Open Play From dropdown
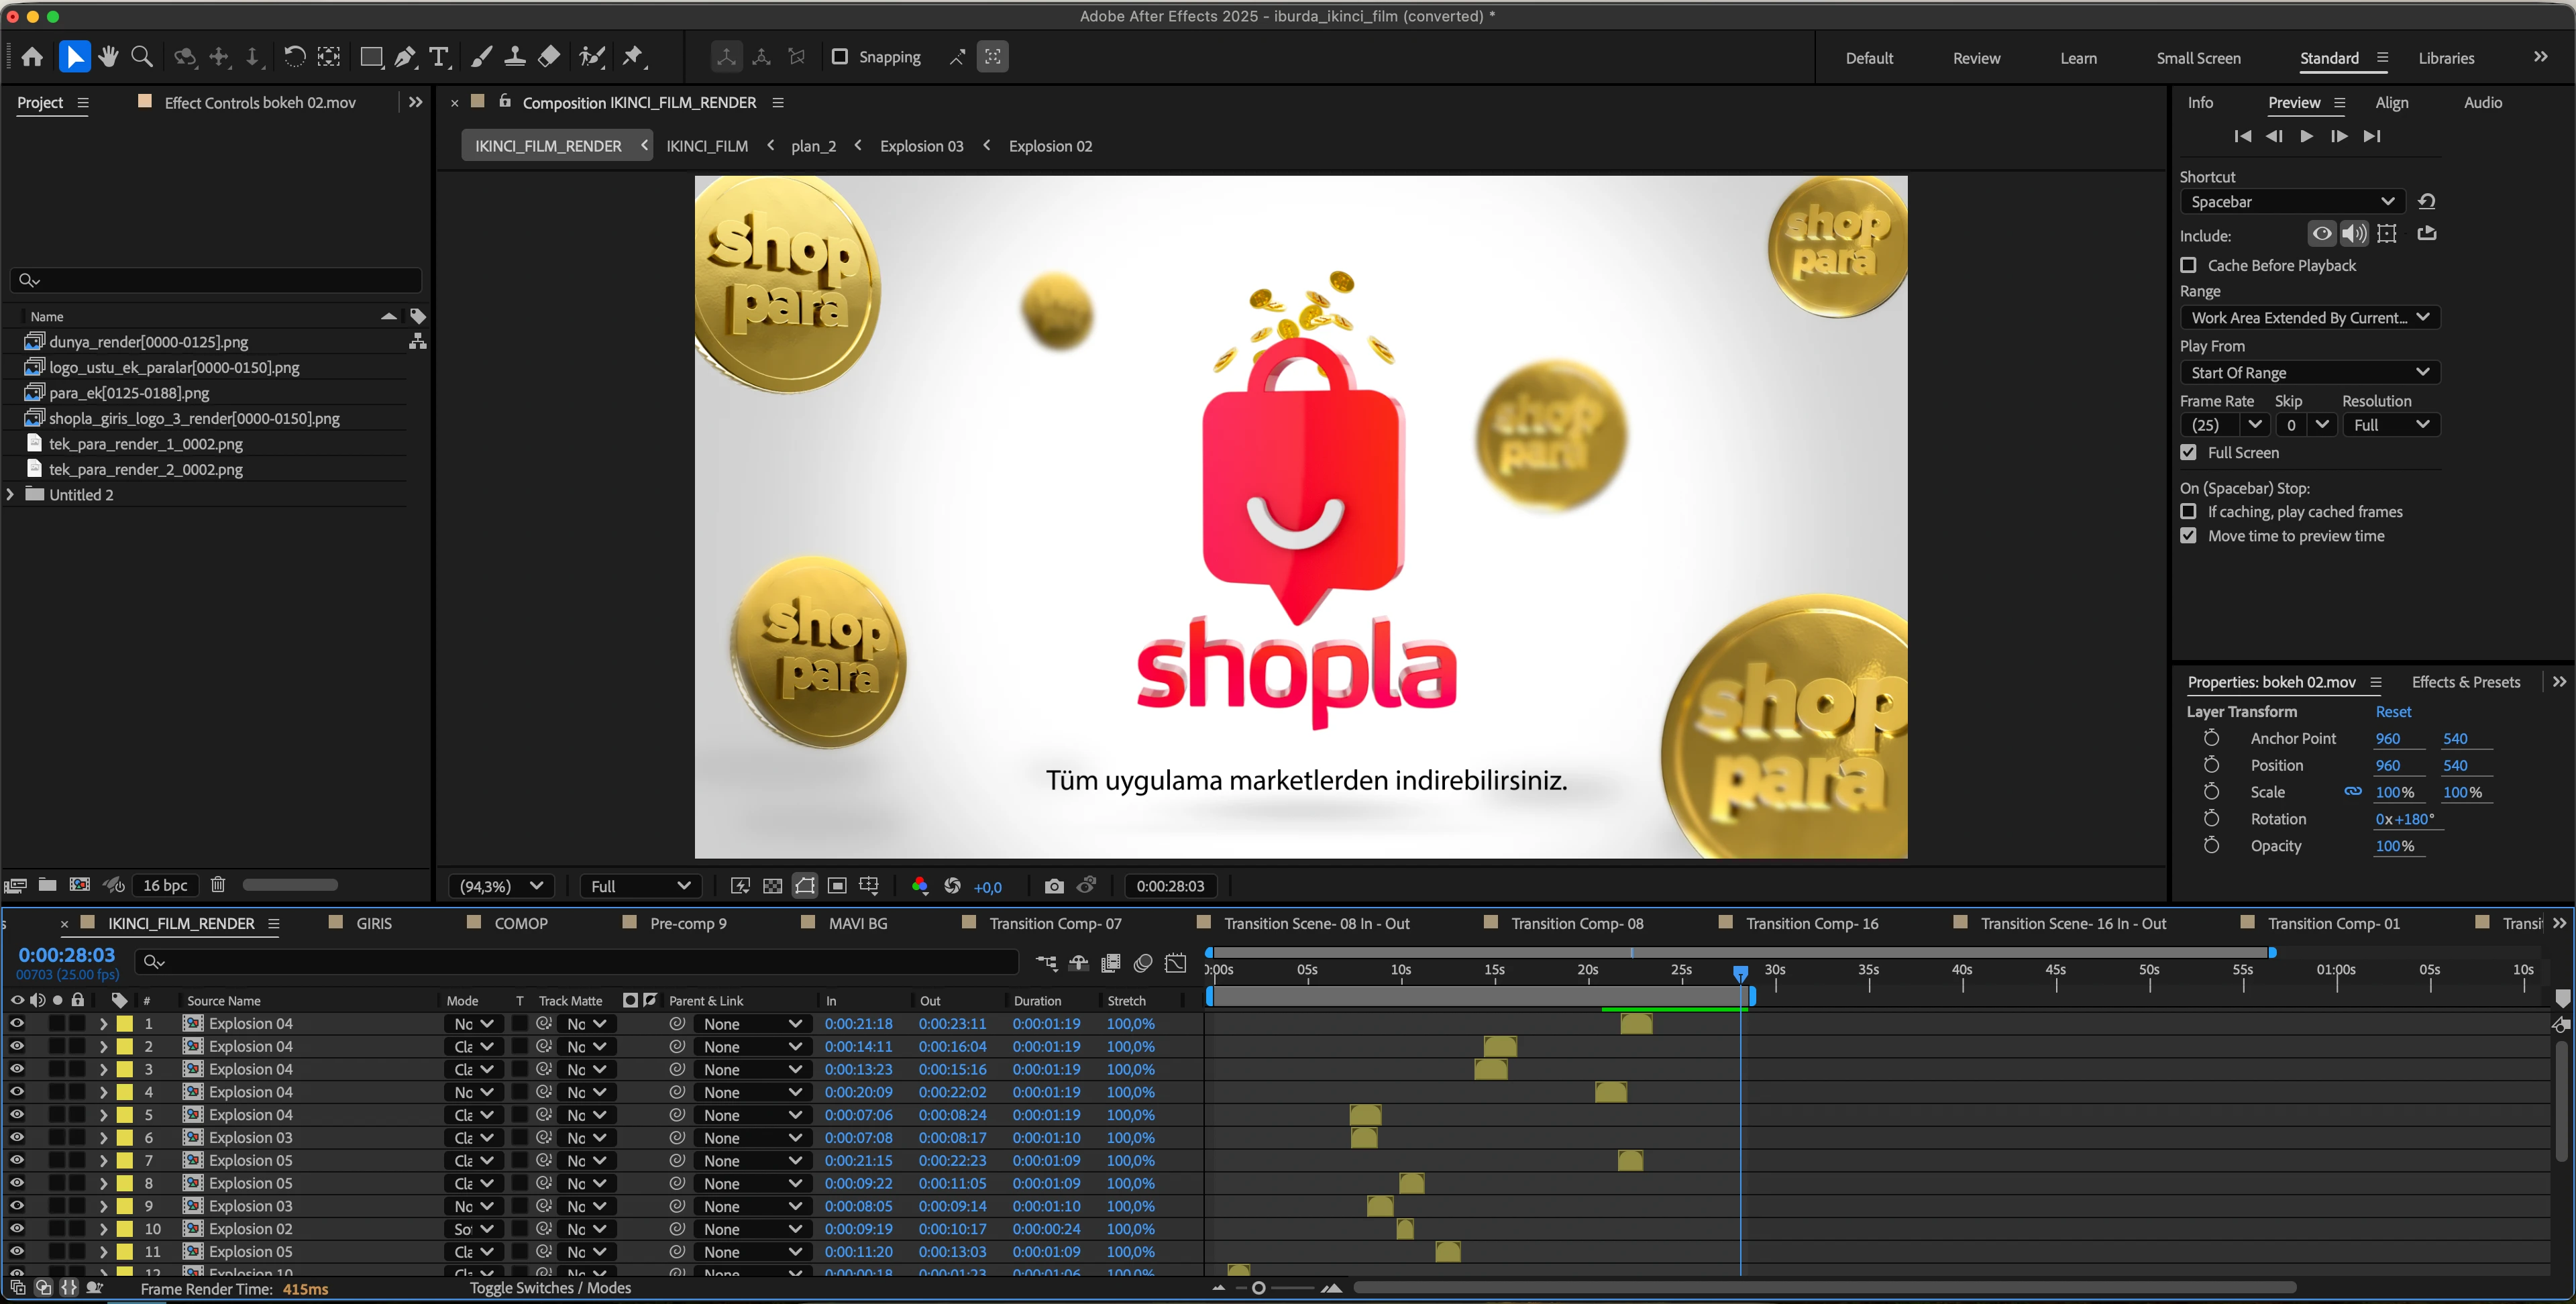This screenshot has height=1304, width=2576. click(x=2310, y=373)
